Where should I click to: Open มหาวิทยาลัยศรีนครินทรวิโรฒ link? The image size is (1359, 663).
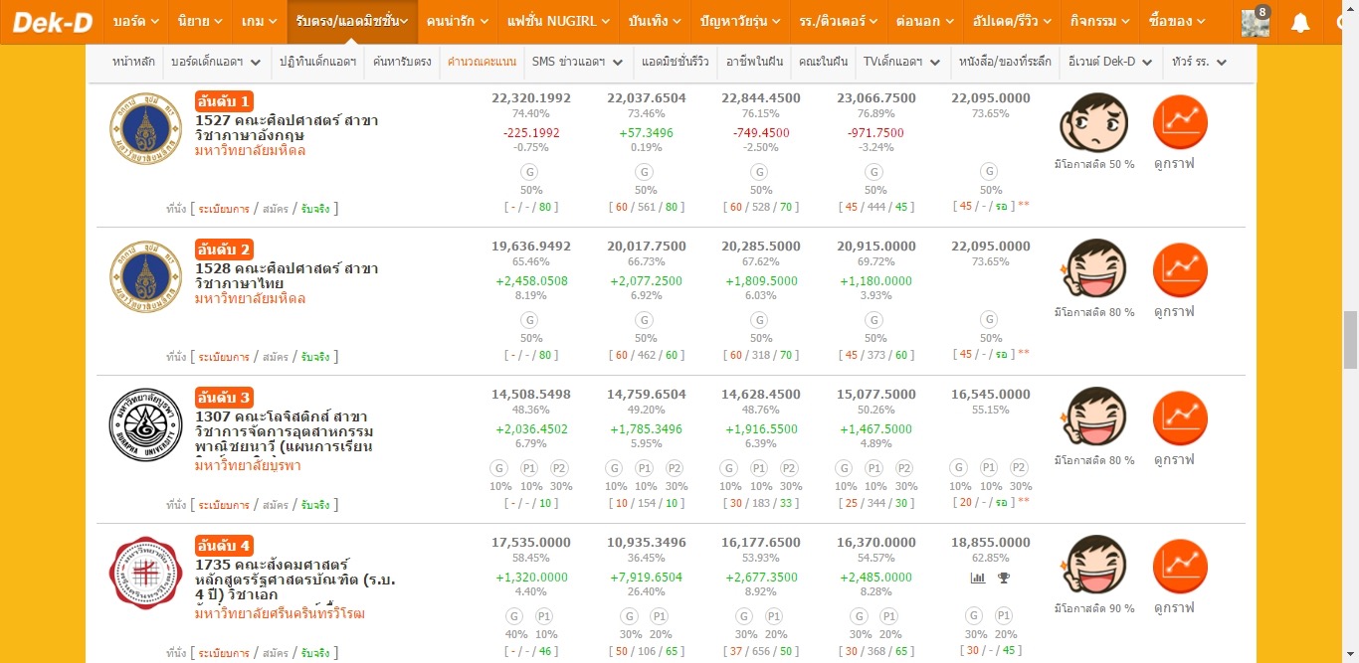pos(280,613)
